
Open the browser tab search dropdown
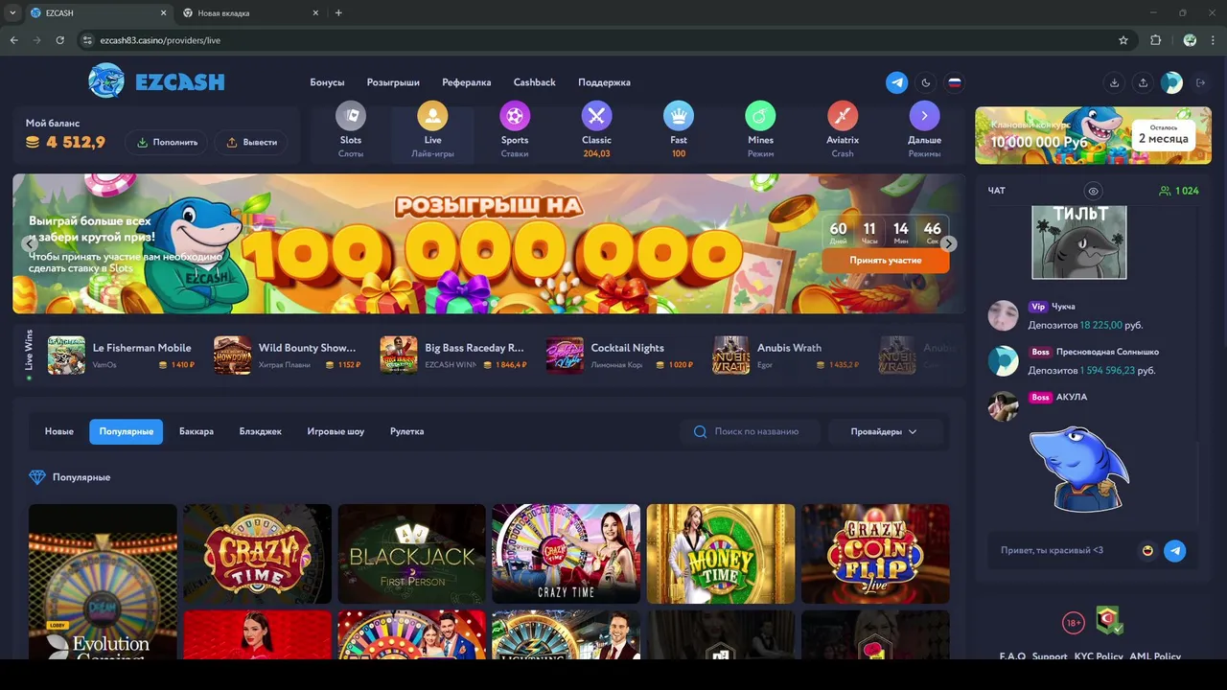click(x=12, y=13)
